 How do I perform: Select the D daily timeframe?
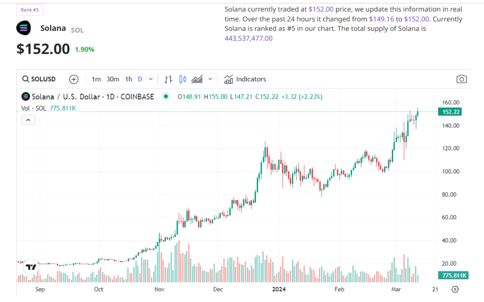click(x=140, y=79)
